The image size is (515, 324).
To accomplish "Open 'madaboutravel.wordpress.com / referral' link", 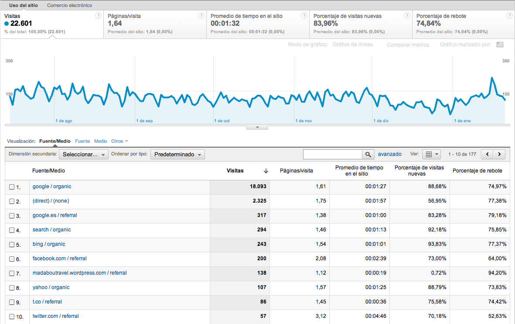I will tap(79, 273).
